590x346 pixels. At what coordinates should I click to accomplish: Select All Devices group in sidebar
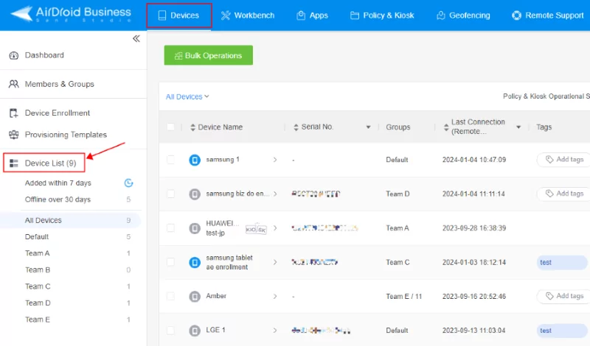(71, 220)
